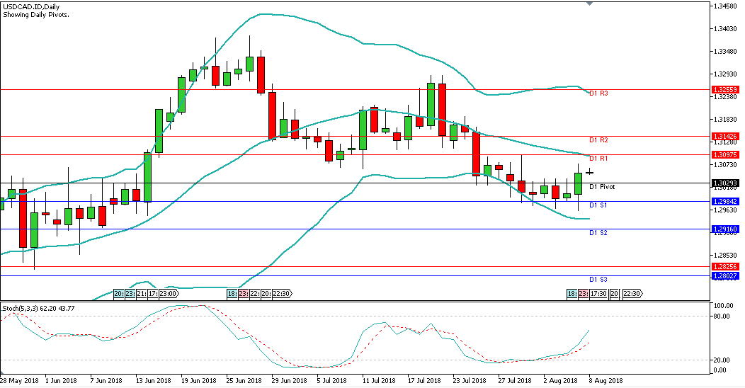
Task: Click the D1 R1 pivot label
Action: point(598,158)
